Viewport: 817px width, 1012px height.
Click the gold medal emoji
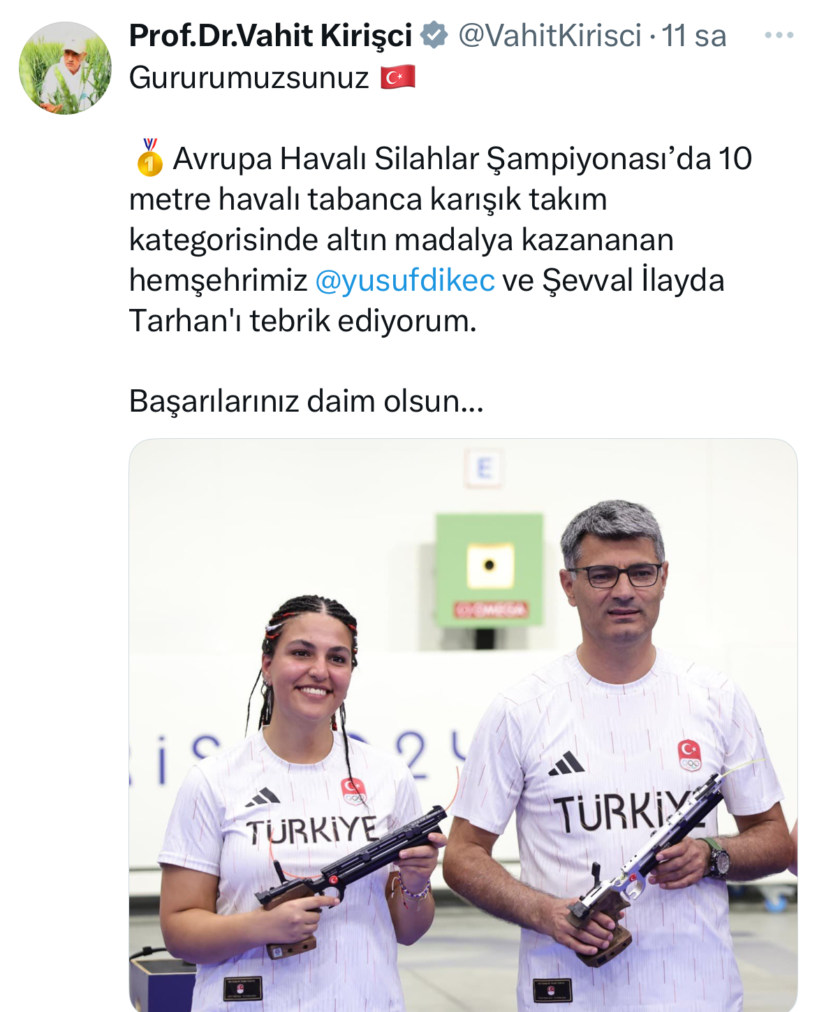click(149, 157)
